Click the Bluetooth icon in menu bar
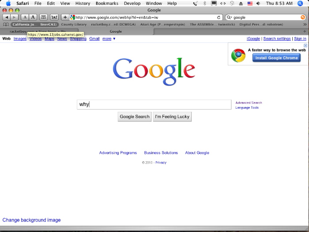 (204, 4)
